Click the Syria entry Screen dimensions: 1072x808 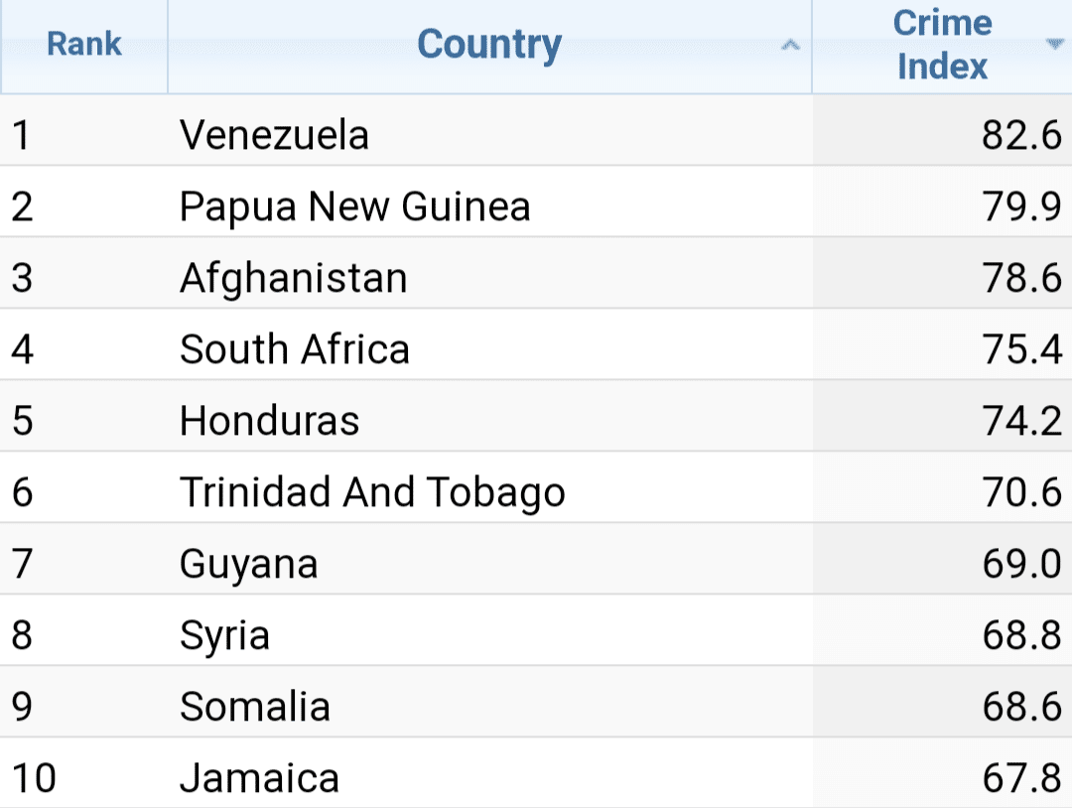[224, 635]
